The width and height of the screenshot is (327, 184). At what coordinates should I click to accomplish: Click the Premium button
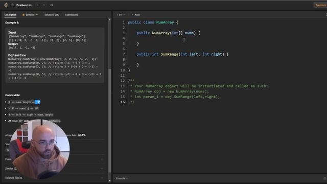pyautogui.click(x=320, y=5)
